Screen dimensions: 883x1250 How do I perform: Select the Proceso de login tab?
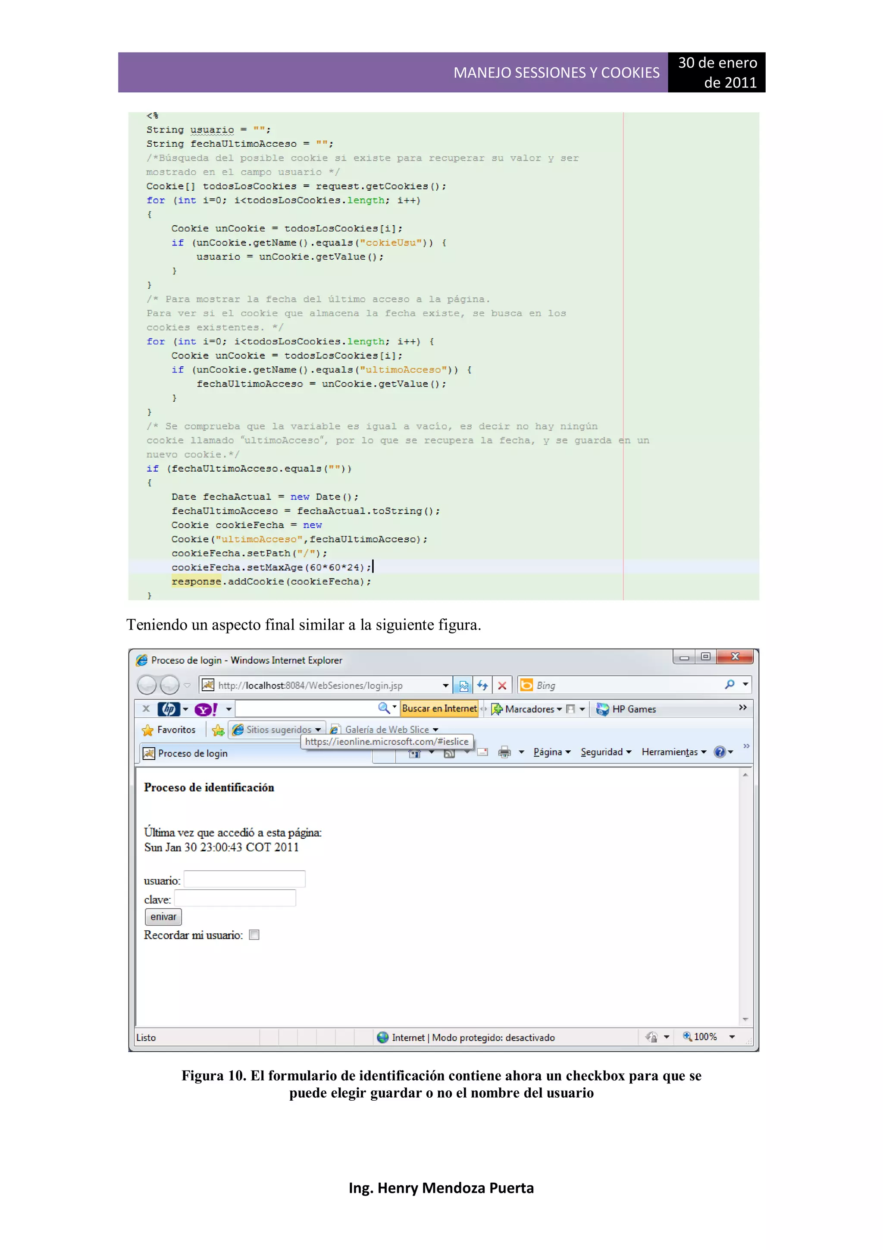click(193, 753)
